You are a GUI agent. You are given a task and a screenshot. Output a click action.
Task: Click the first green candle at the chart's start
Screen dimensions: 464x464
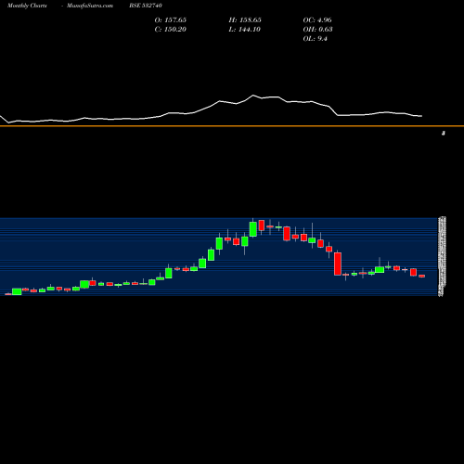click(17, 291)
